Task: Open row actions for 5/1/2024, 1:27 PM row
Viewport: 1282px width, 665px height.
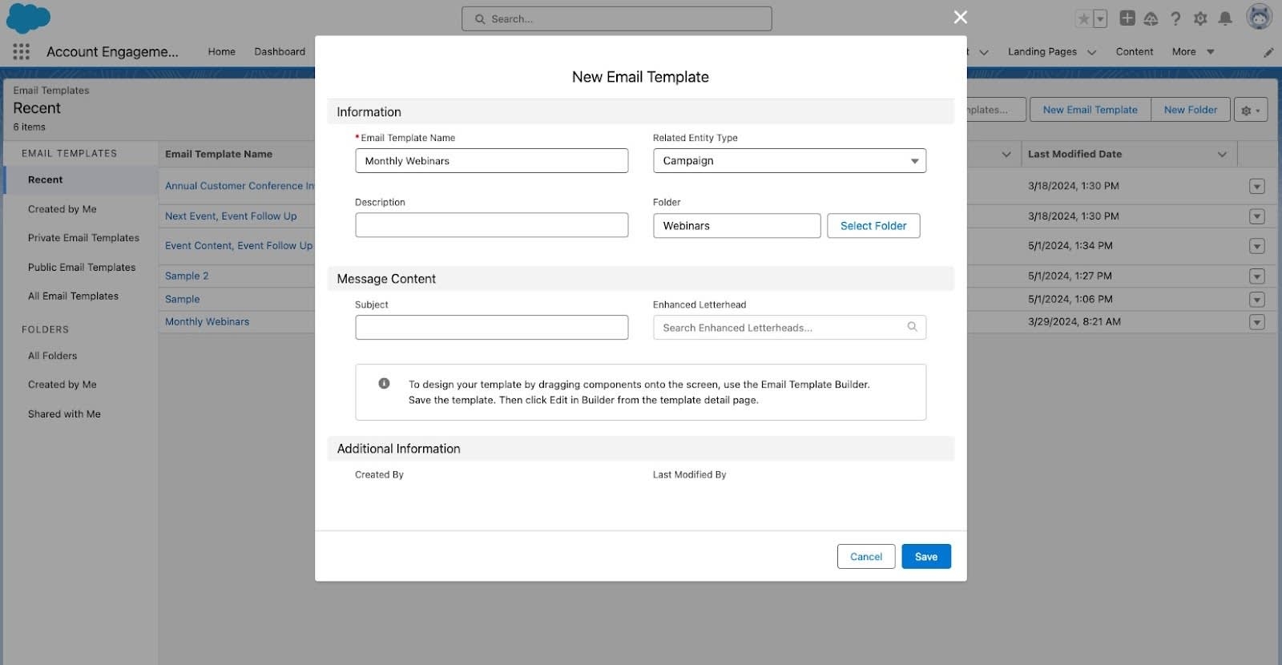Action: click(x=1257, y=276)
